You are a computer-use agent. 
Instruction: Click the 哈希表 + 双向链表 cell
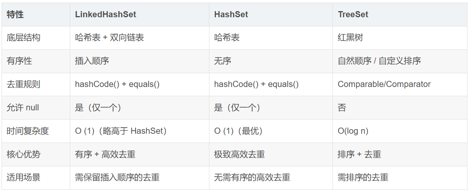click(x=109, y=38)
